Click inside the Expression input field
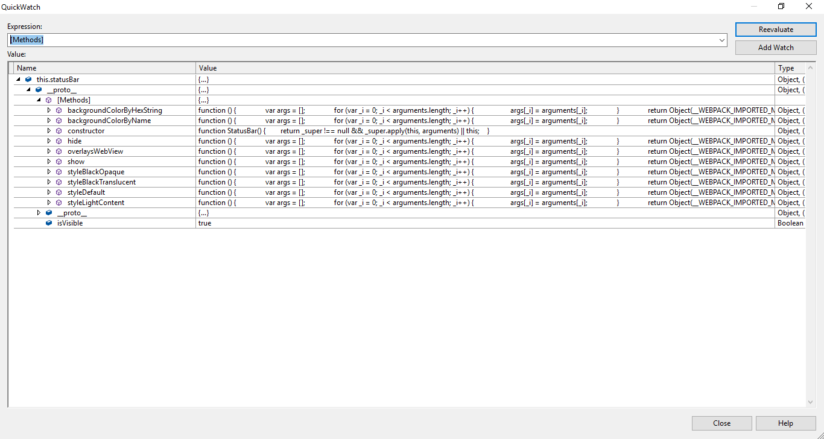The width and height of the screenshot is (824, 439). (x=302, y=40)
